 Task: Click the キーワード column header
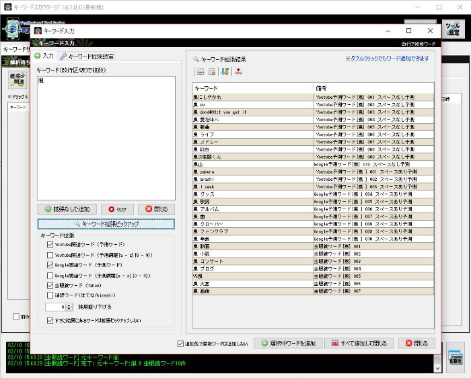point(253,88)
